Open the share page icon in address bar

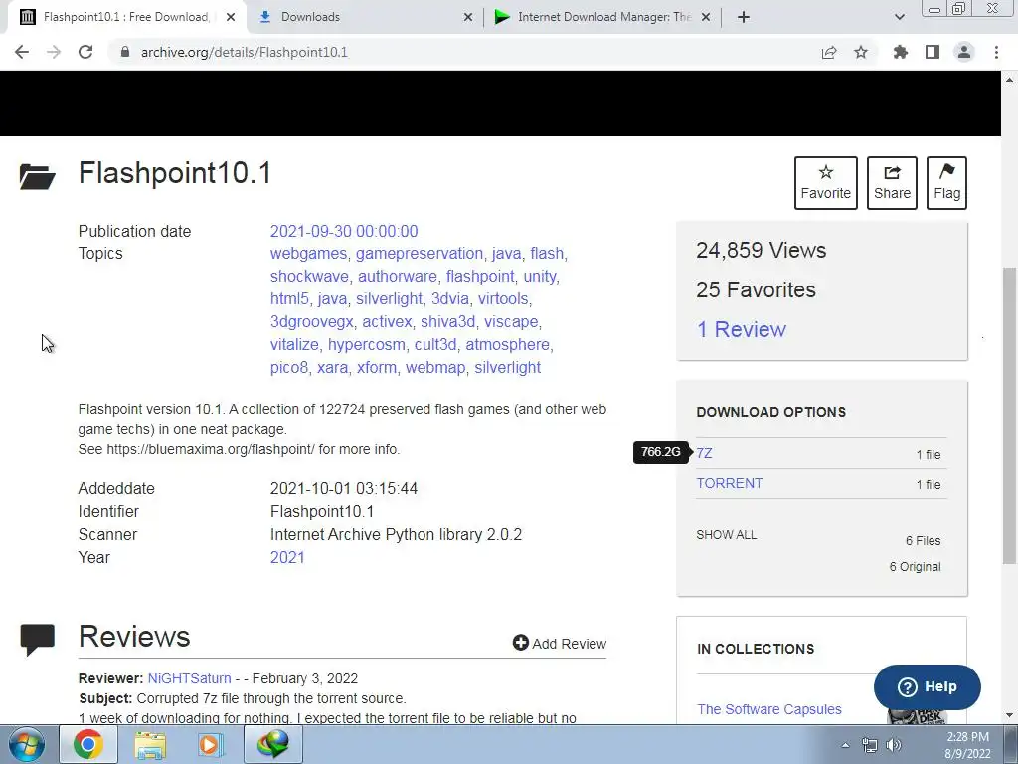pyautogui.click(x=828, y=52)
